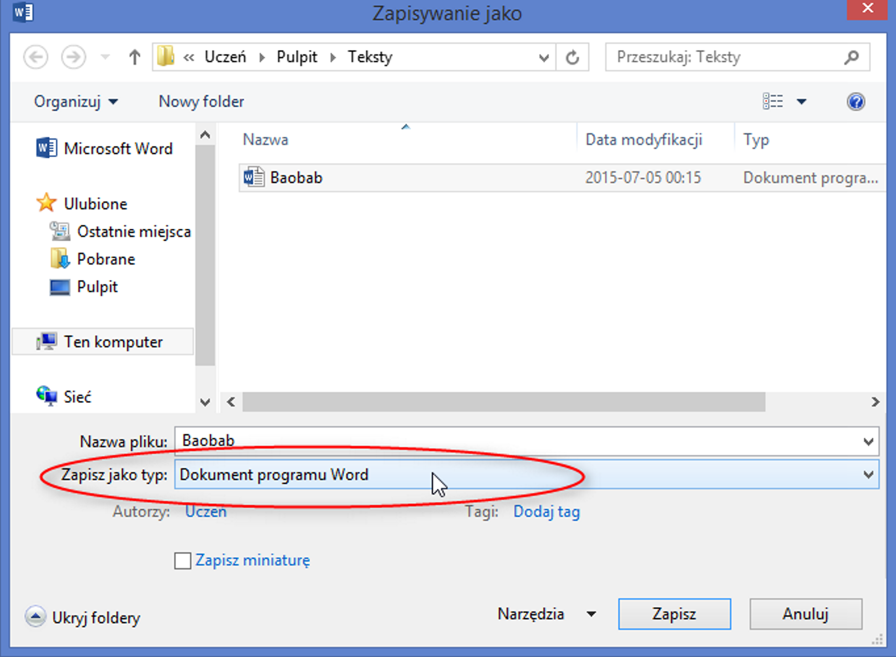This screenshot has height=657, width=896.
Task: Open the help question mark icon
Action: (x=855, y=101)
